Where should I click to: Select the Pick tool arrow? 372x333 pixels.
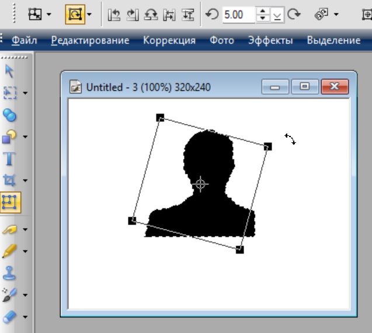coord(9,71)
